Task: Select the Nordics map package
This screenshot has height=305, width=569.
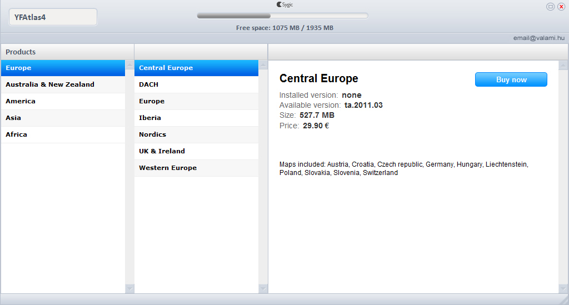Action: 196,134
